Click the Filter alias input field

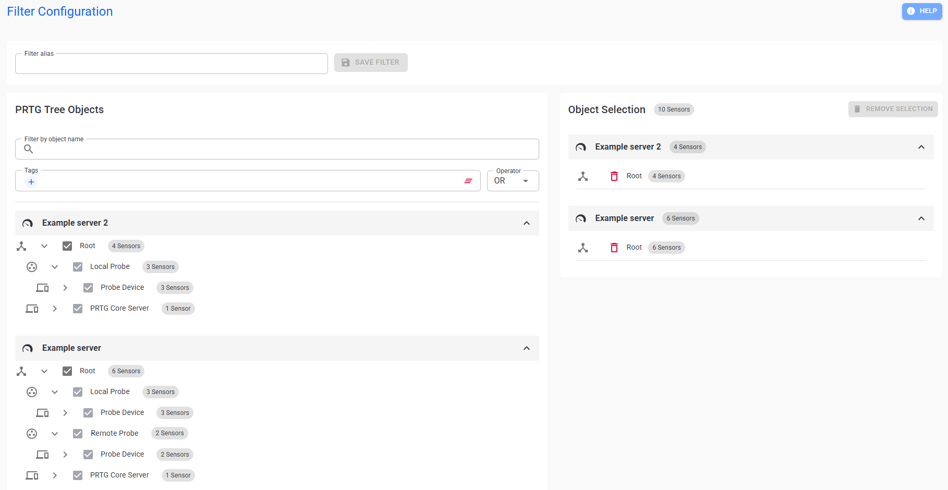pyautogui.click(x=172, y=64)
